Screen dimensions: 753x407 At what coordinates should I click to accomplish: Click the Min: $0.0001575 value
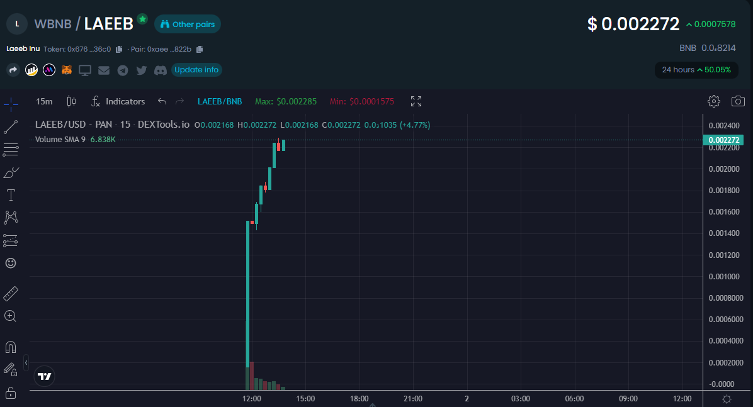pyautogui.click(x=361, y=101)
